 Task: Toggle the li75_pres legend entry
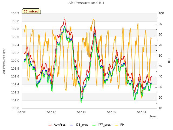pos(79,125)
